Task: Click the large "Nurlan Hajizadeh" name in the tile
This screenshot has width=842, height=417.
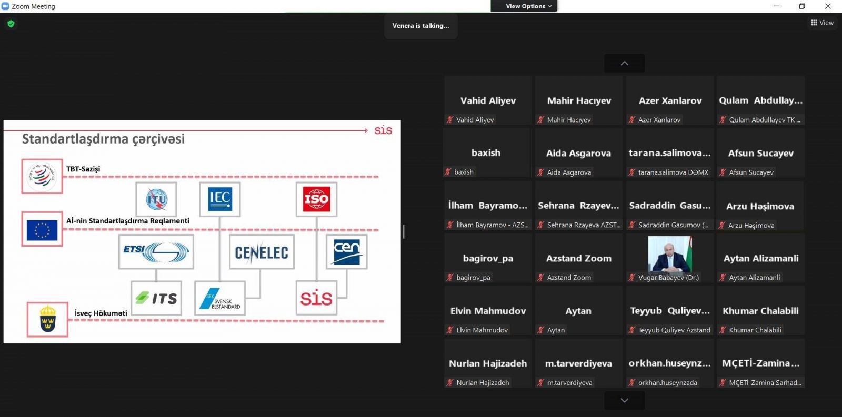Action: tap(488, 363)
